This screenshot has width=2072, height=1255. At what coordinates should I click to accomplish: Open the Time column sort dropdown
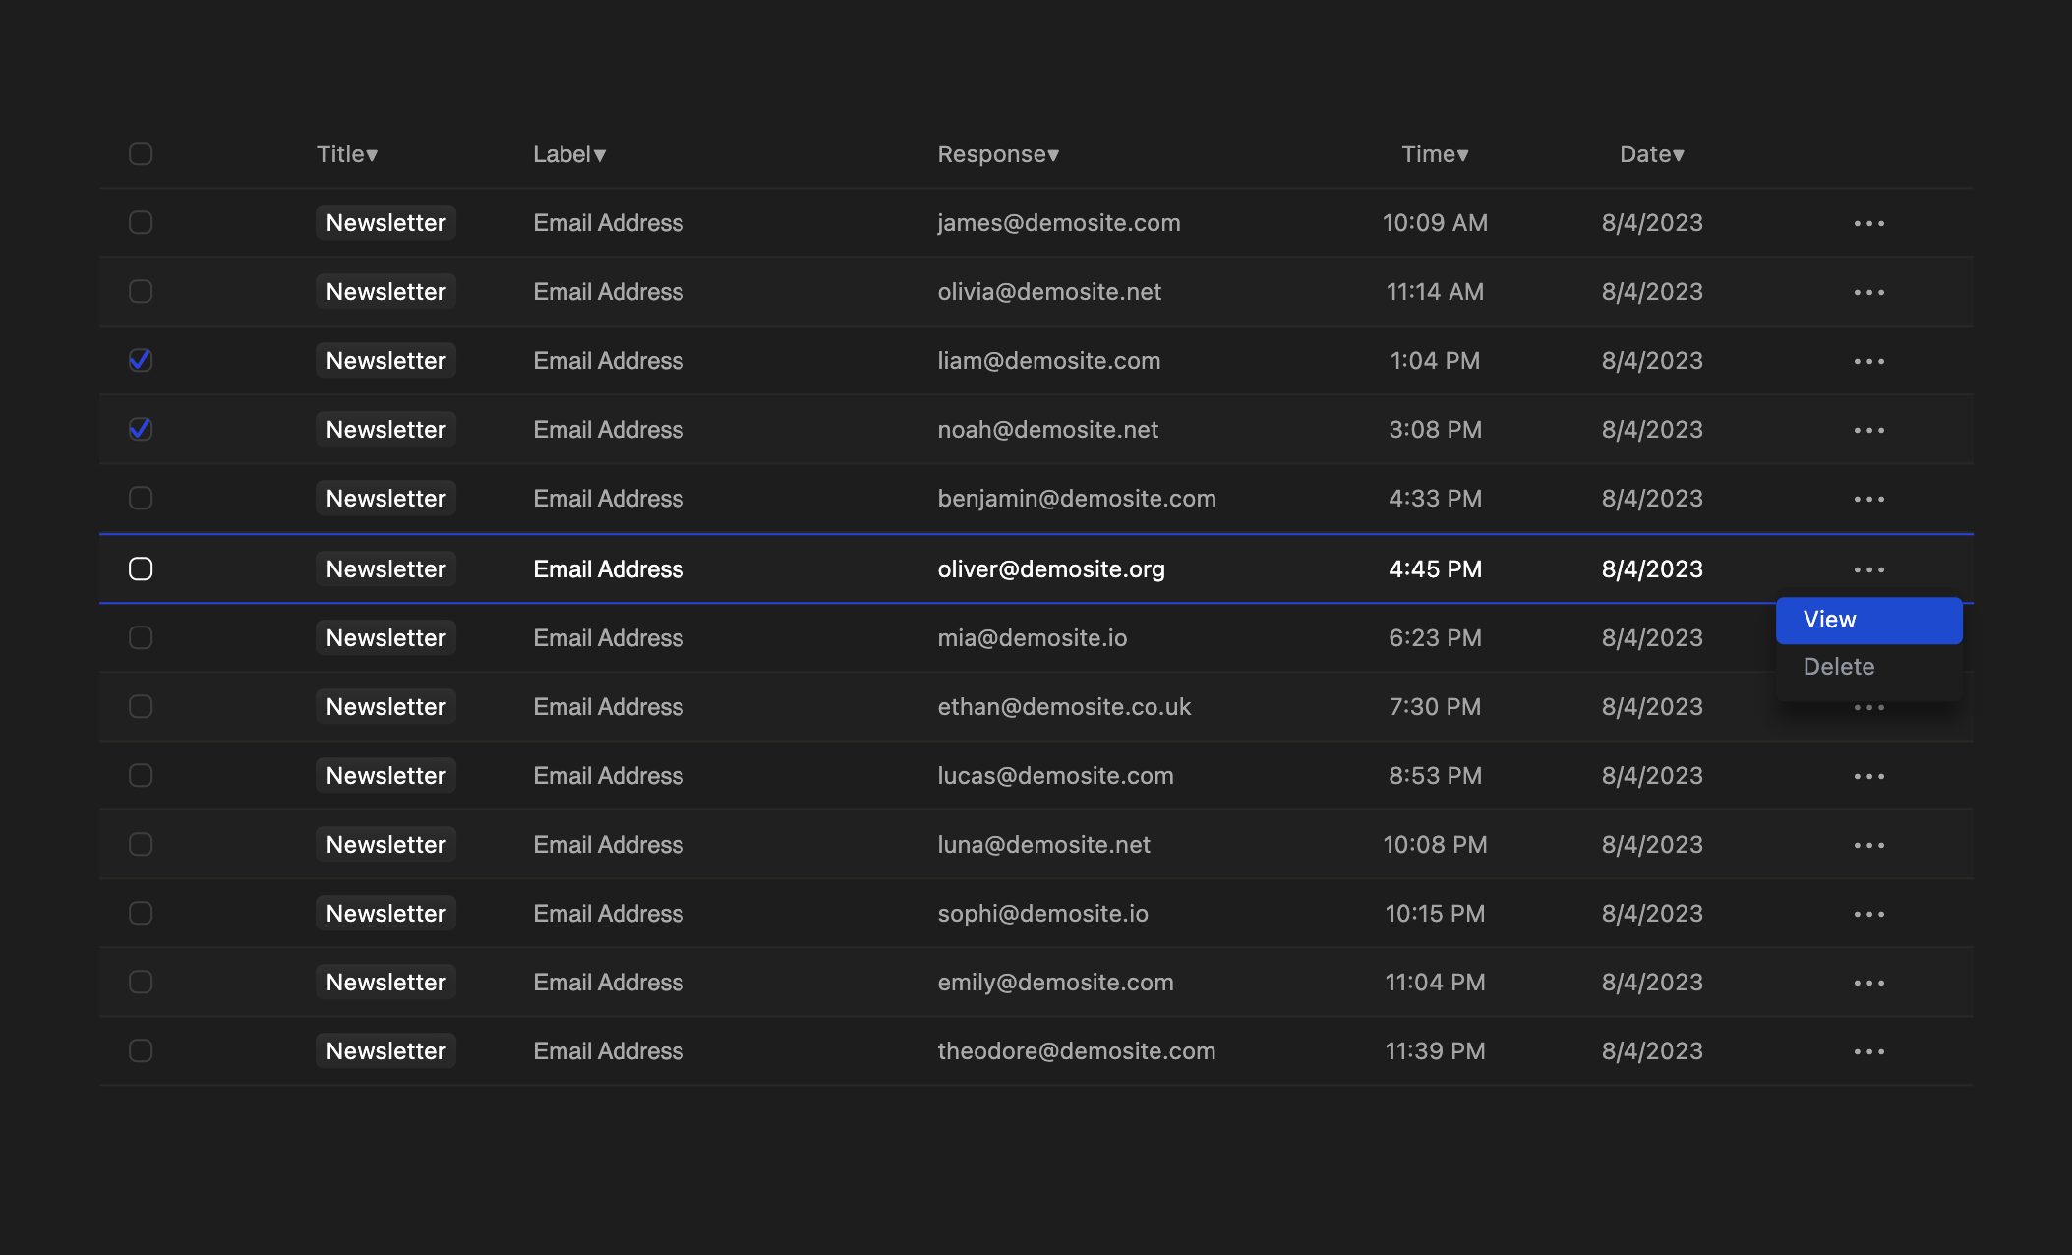[1435, 154]
